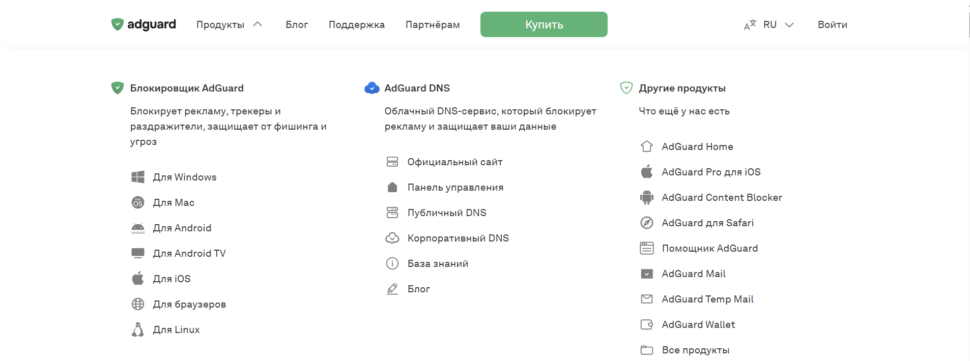The height and width of the screenshot is (361, 970).
Task: Go to AdGuard для Safari link
Action: coord(708,223)
